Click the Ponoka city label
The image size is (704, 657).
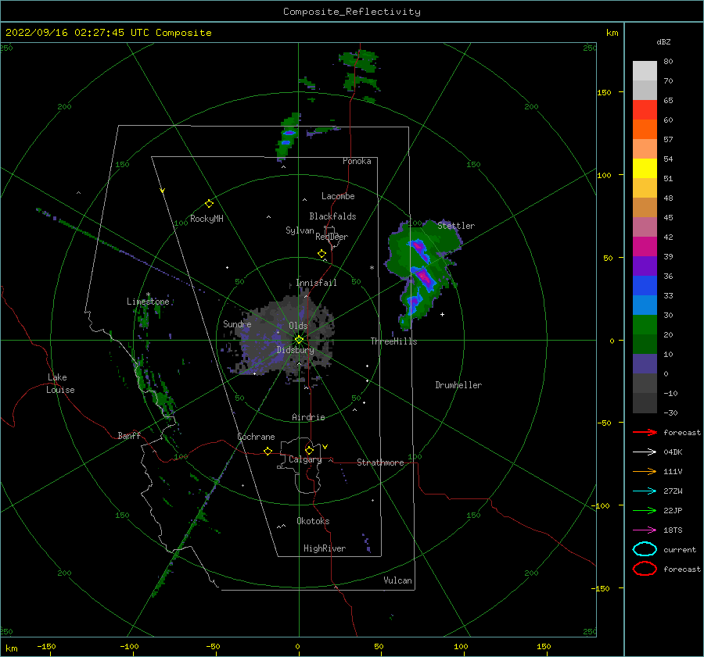click(357, 161)
